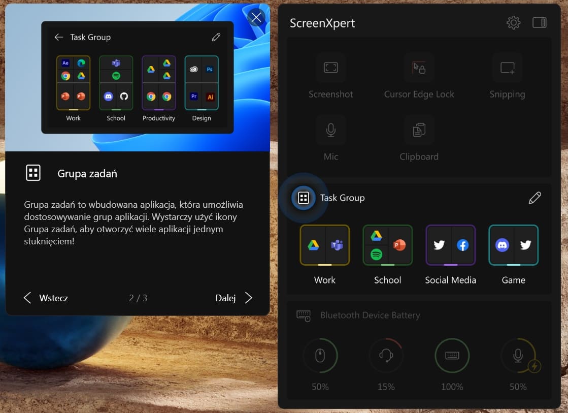Toggle the Mic control
This screenshot has height=413, width=568.
click(331, 131)
